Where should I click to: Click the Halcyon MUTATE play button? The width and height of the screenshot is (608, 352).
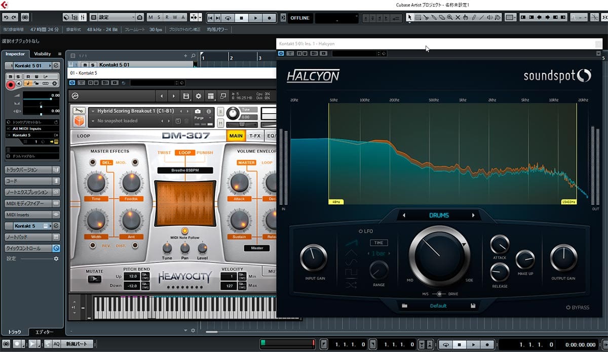tap(94, 279)
